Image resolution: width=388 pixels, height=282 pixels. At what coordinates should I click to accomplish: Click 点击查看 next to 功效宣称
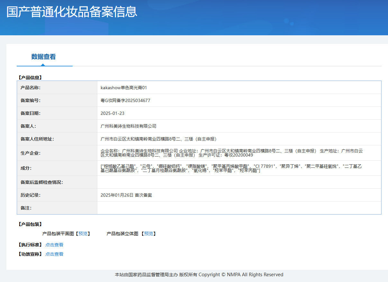[x=54, y=254]
